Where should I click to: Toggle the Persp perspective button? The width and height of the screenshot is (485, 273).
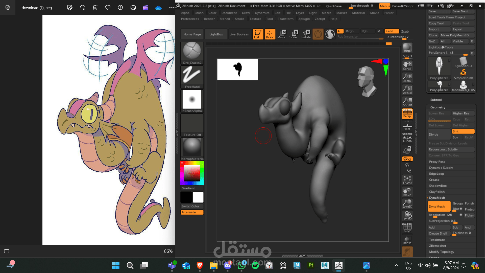pos(407,114)
